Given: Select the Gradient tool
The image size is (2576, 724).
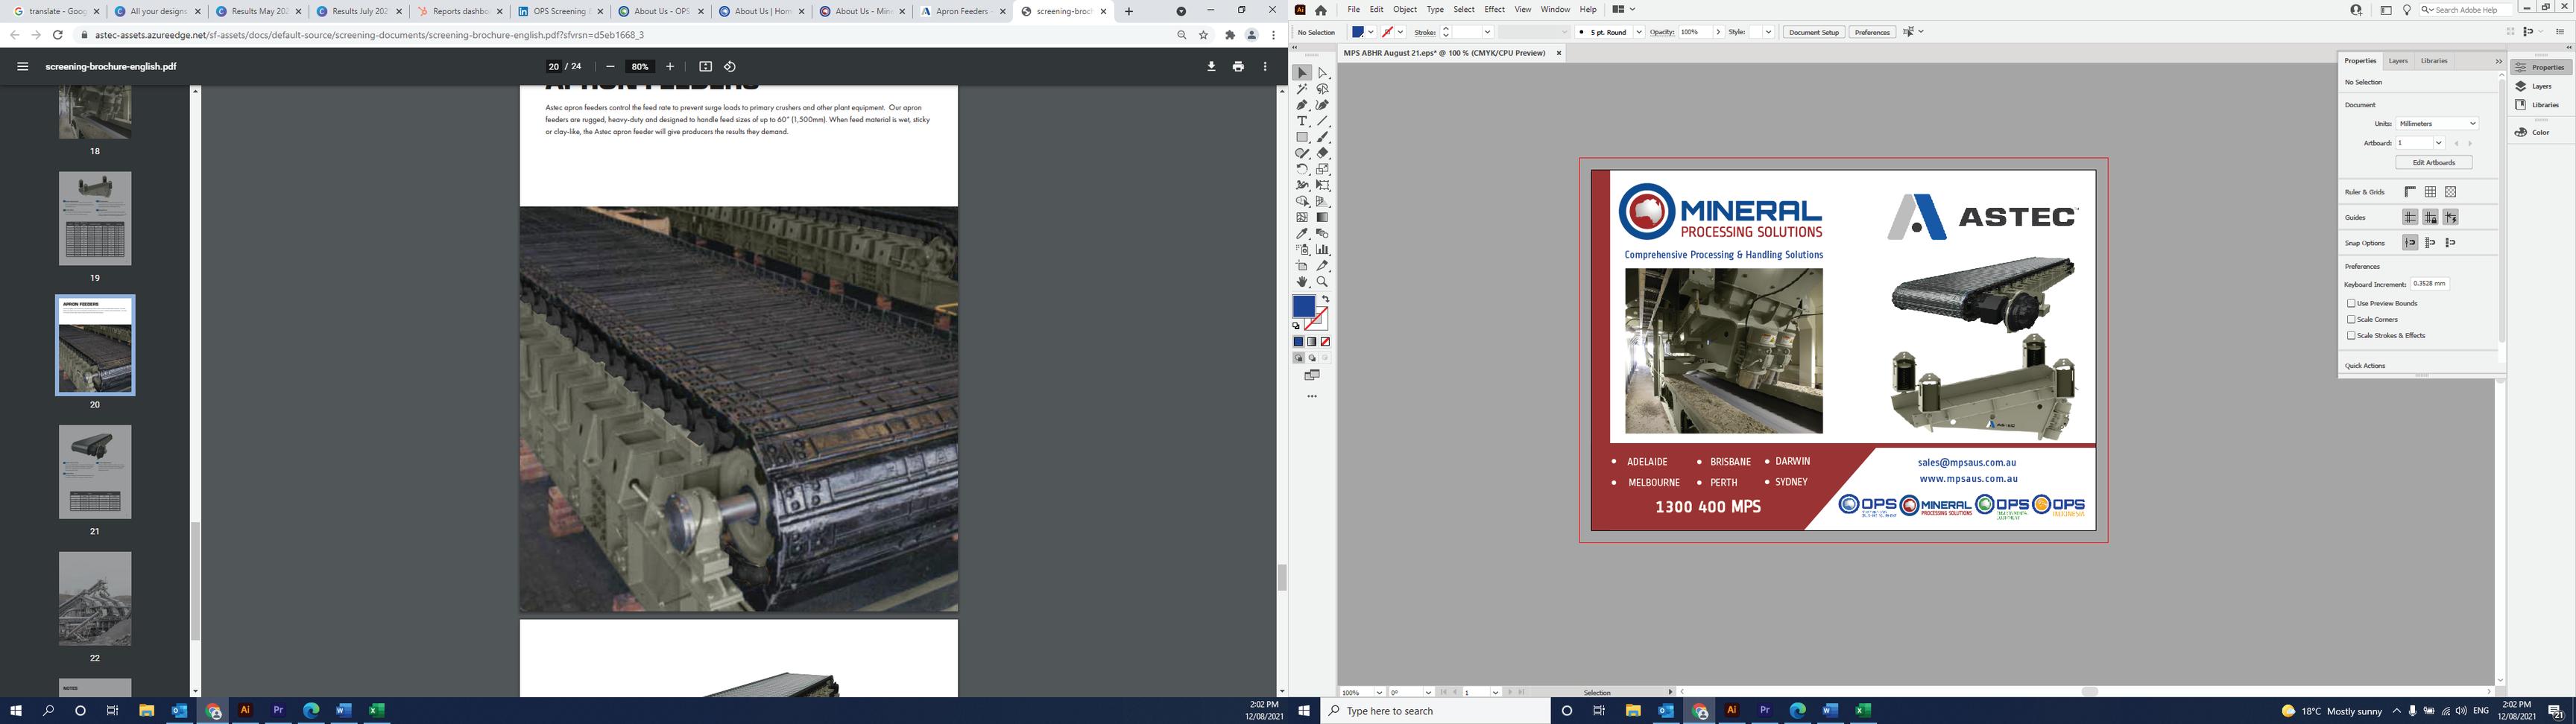Looking at the screenshot, I should (x=1323, y=217).
